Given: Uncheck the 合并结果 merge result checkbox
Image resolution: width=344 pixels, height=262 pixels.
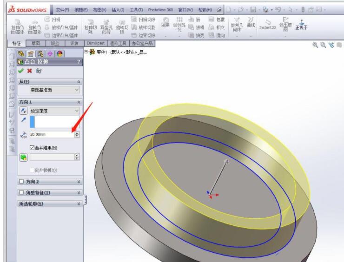Looking at the screenshot, I should coord(33,148).
